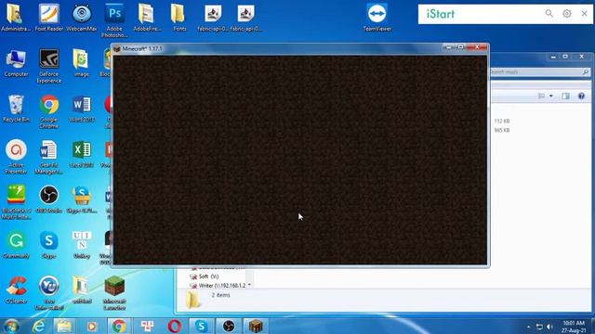The width and height of the screenshot is (595, 334).
Task: Open the AdobeFire folder on desktop
Action: point(147,17)
